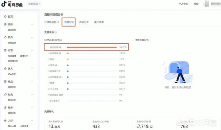This screenshot has height=130, width=221.
Task: Click the home icon beside 首页
Action: [x=5, y=16]
